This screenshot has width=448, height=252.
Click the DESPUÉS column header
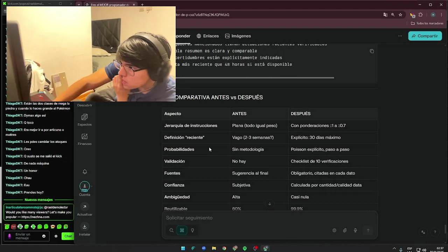pos(301,114)
